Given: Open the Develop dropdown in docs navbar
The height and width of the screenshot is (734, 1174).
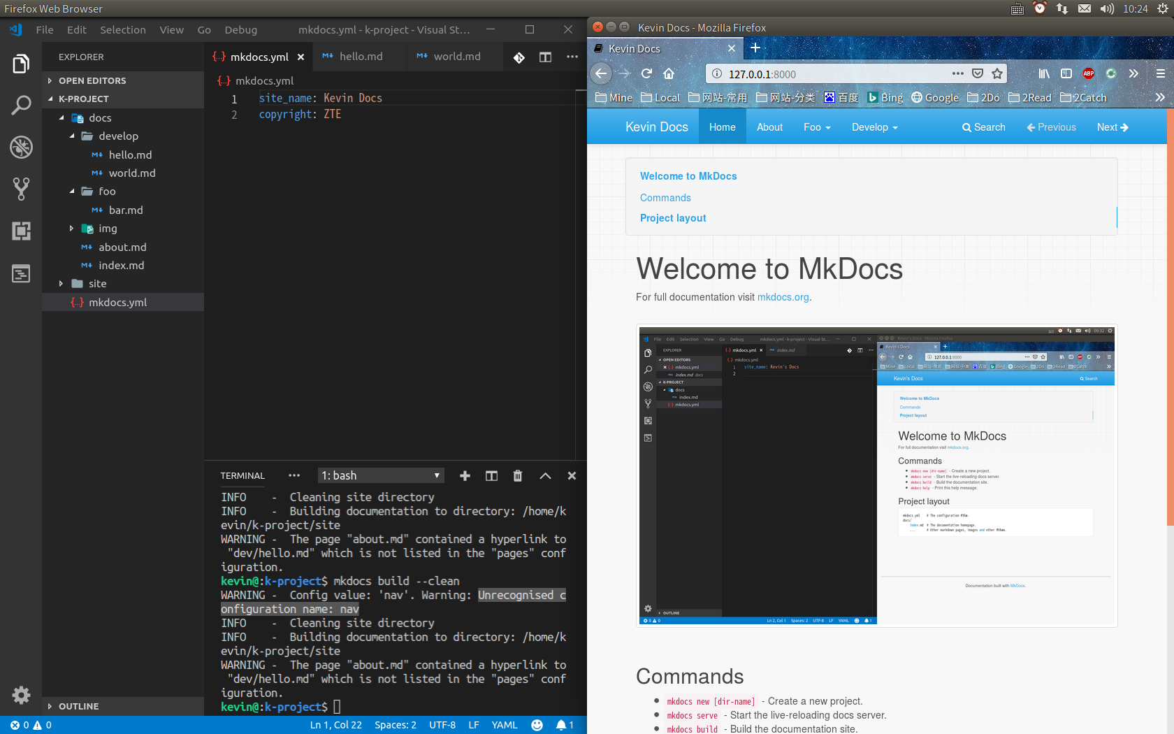Looking at the screenshot, I should tap(875, 127).
